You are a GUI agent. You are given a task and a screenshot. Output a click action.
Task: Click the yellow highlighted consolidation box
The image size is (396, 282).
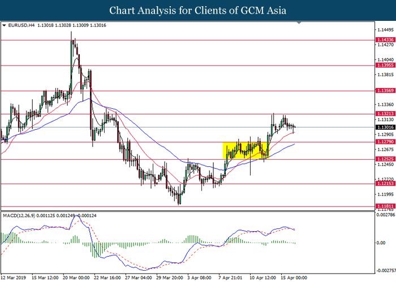245,149
